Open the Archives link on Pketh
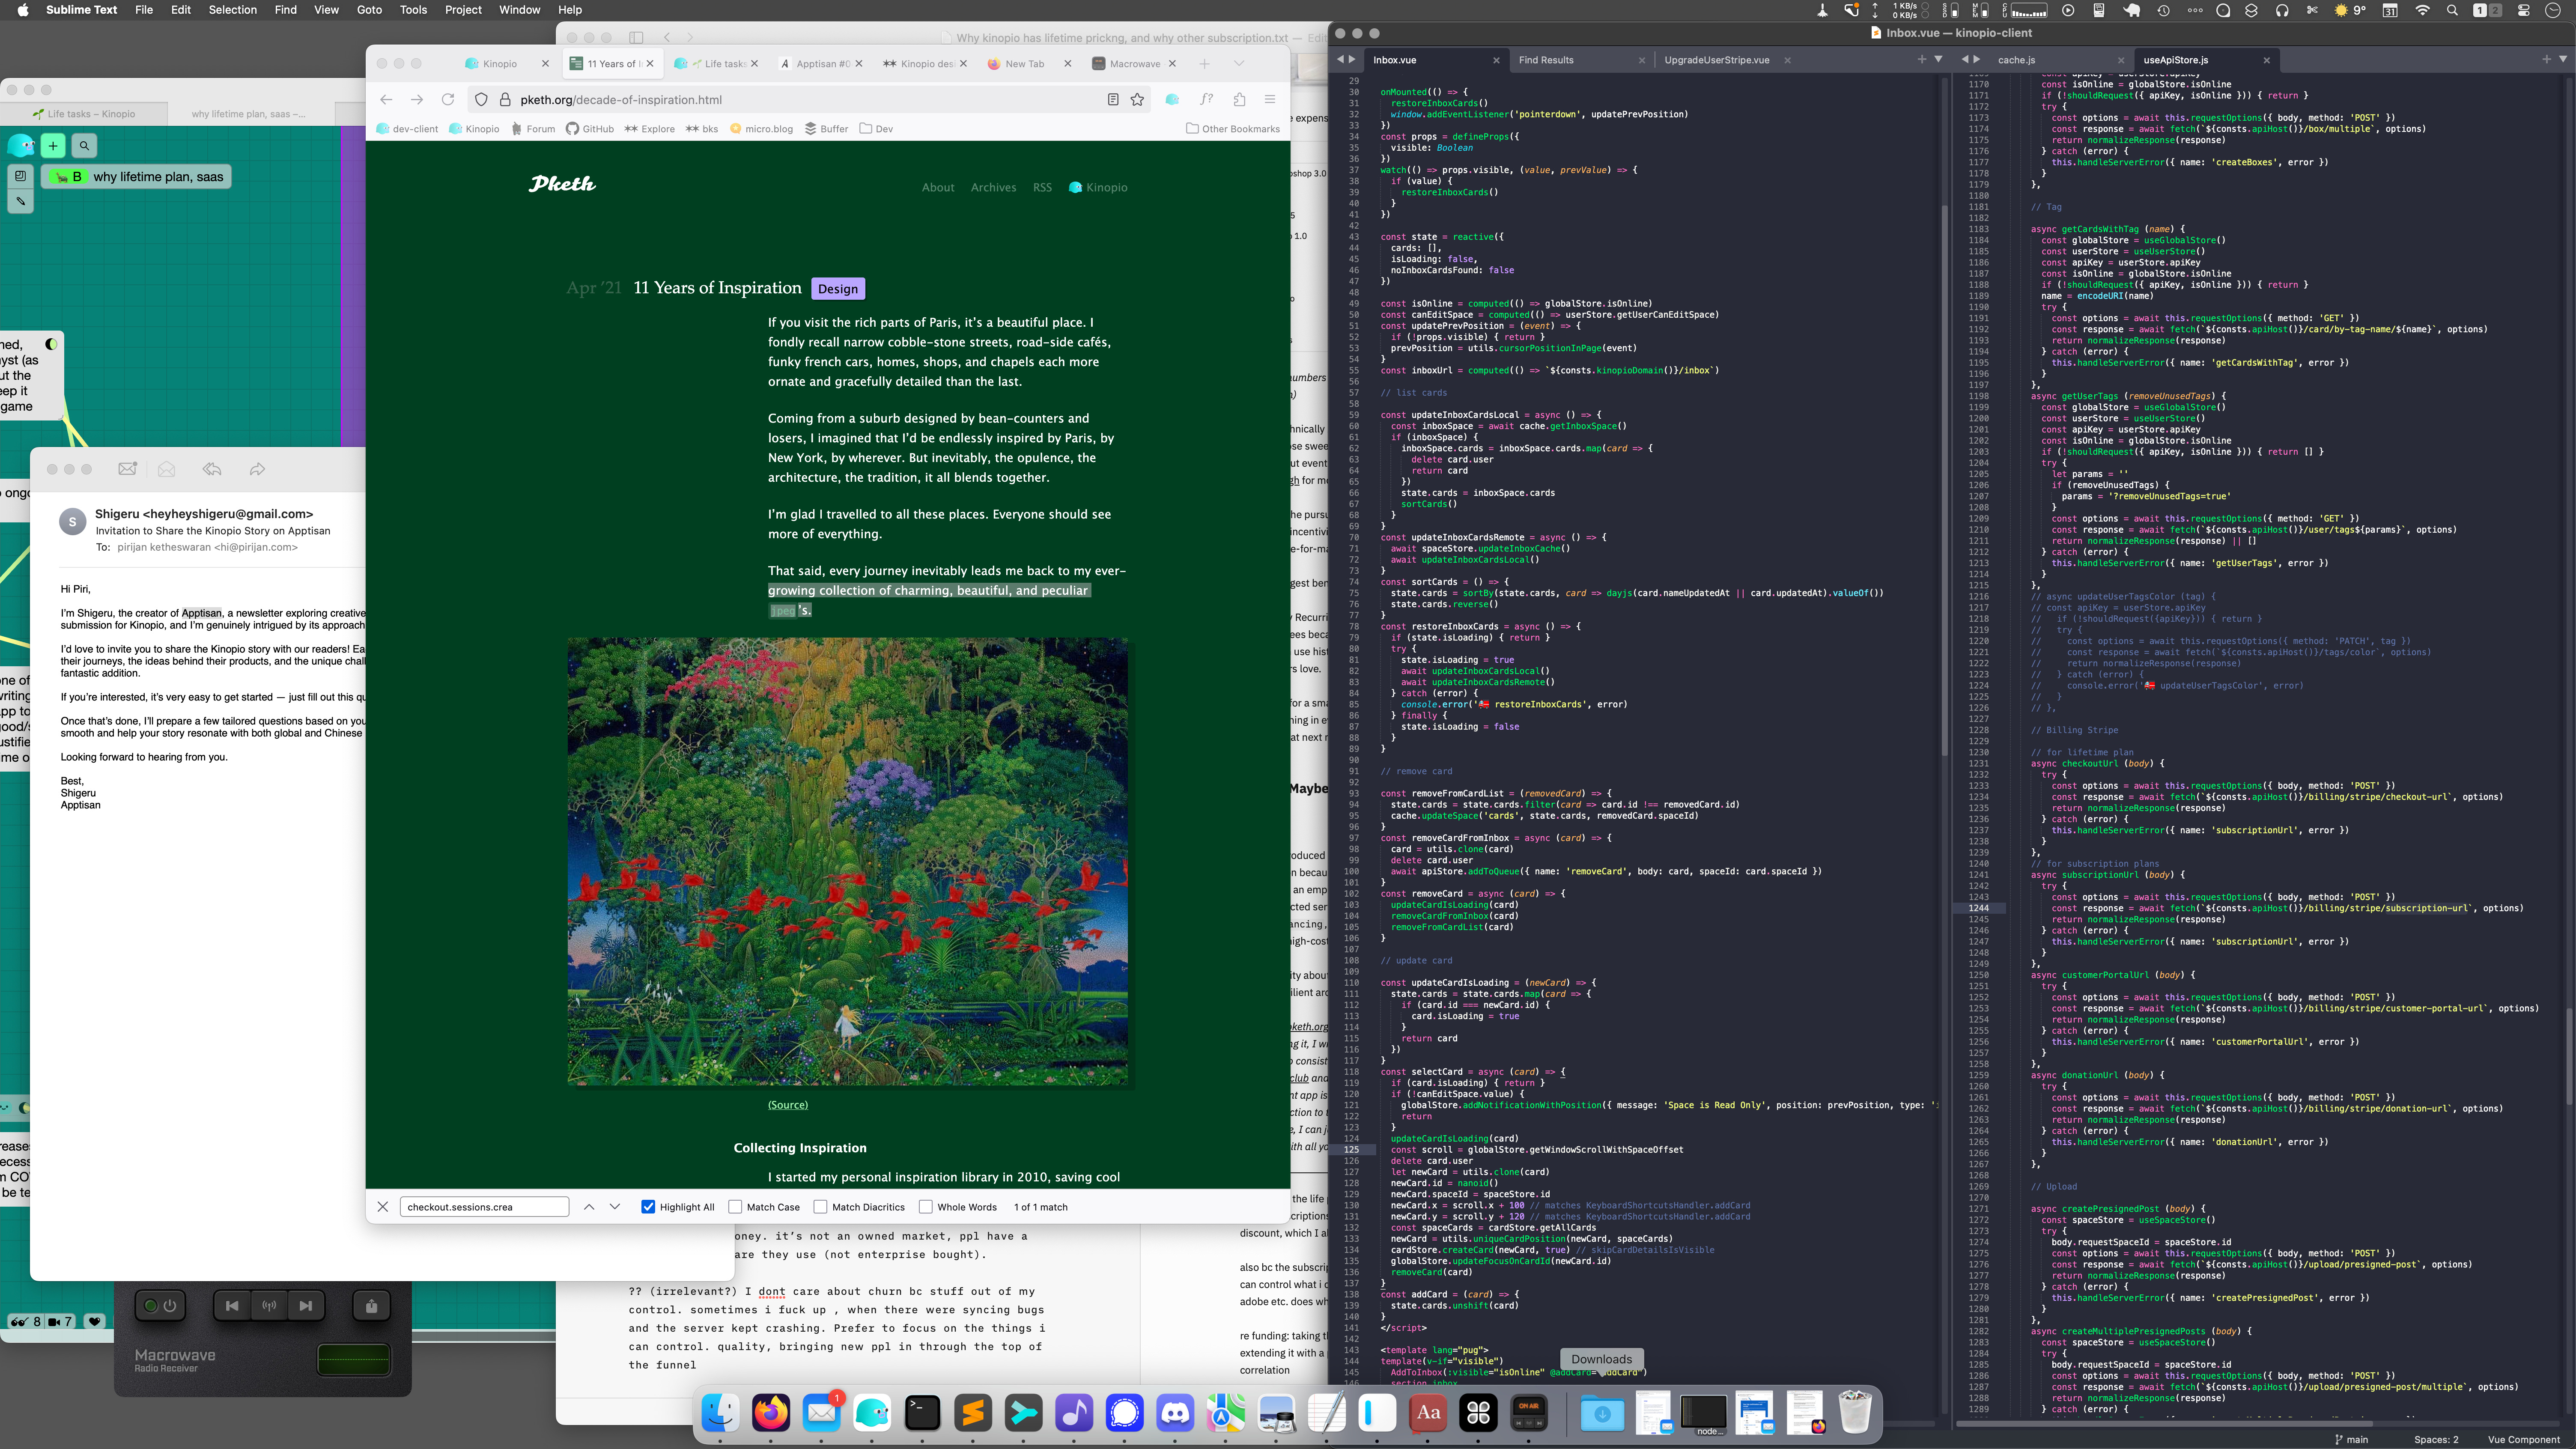Screen dimensions: 2576x1449 click(x=993, y=188)
